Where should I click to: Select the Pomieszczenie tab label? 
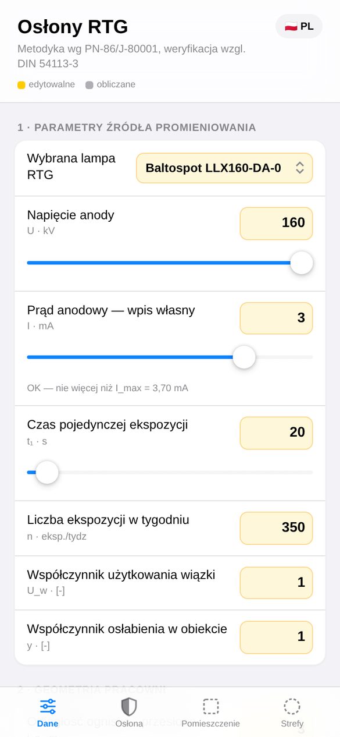[x=210, y=724]
